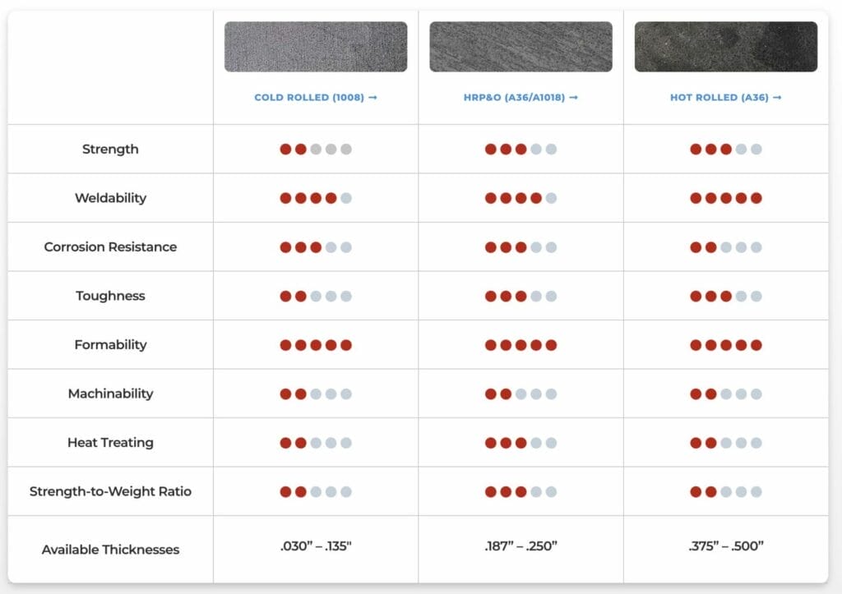Click the Weldability row label

click(110, 198)
